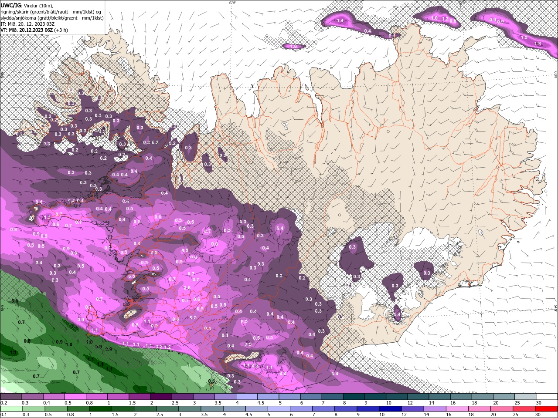
Task: Click the snow legend swatch between 4 and 4.5
Action: coord(246,397)
